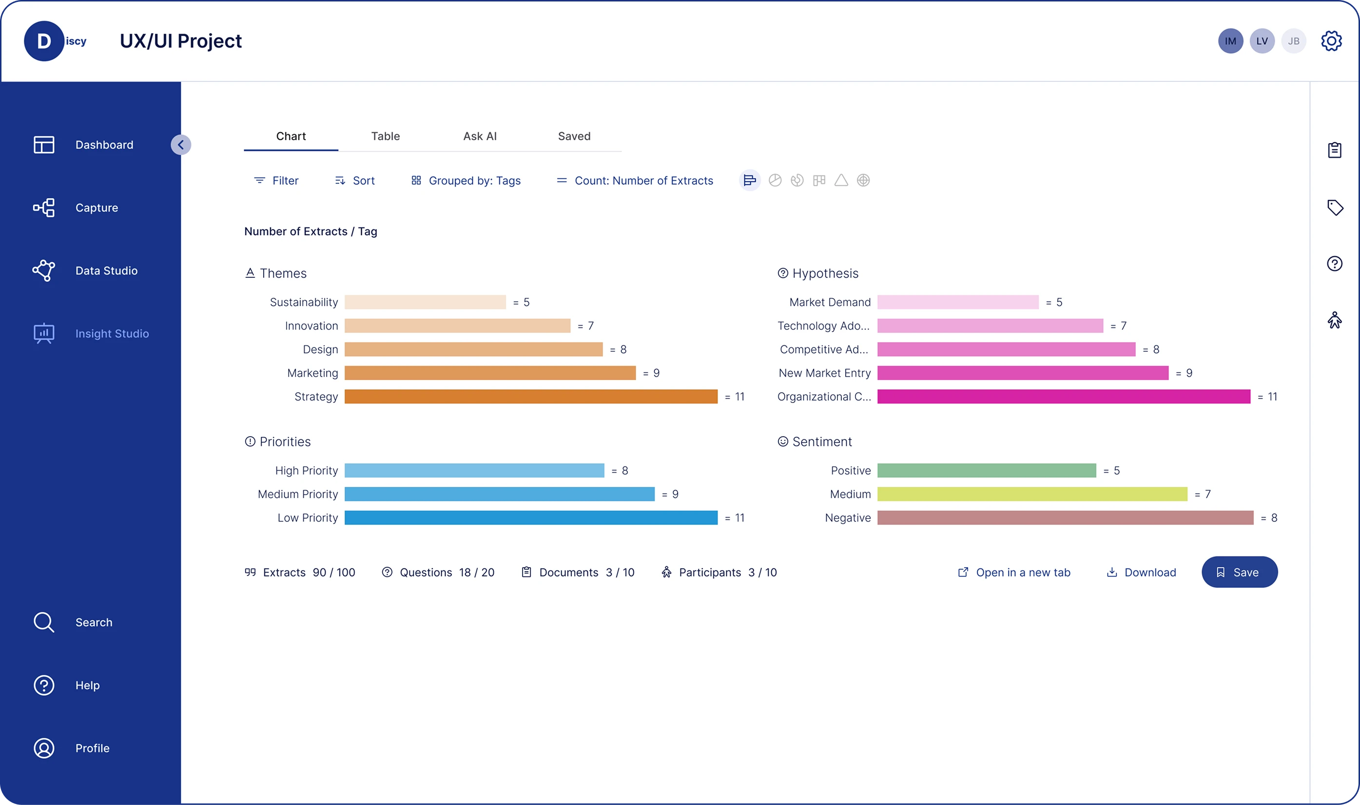Choose the treemap chart type
The width and height of the screenshot is (1360, 805).
pyautogui.click(x=819, y=180)
